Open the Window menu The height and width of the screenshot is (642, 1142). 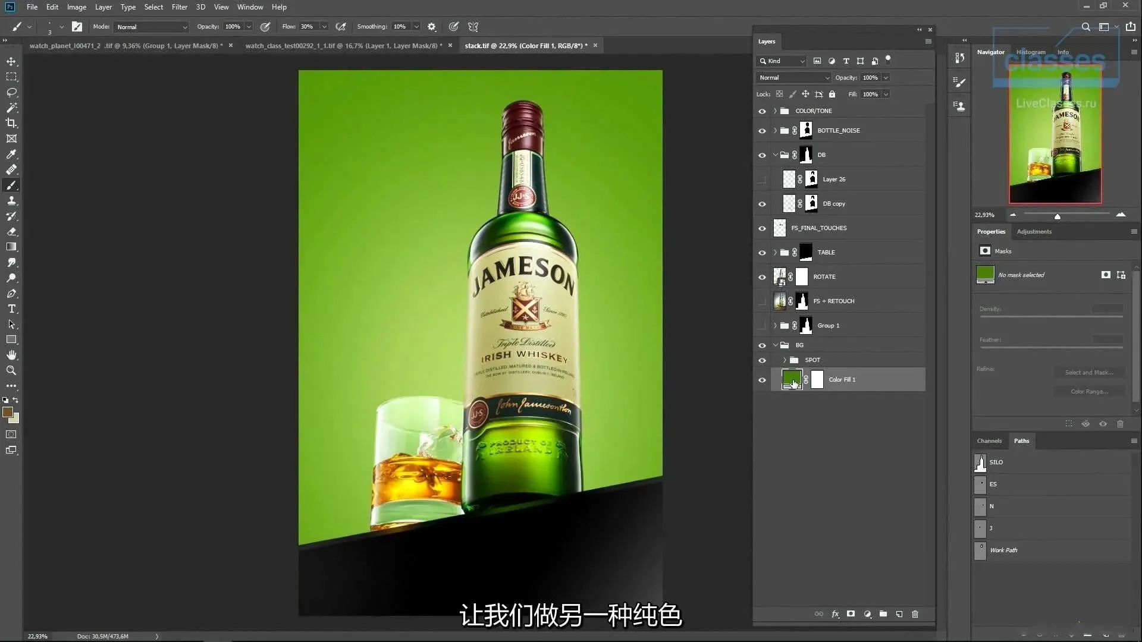[x=250, y=7]
